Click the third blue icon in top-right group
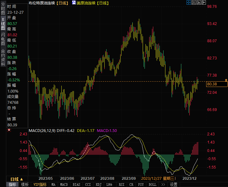 [199, 3]
